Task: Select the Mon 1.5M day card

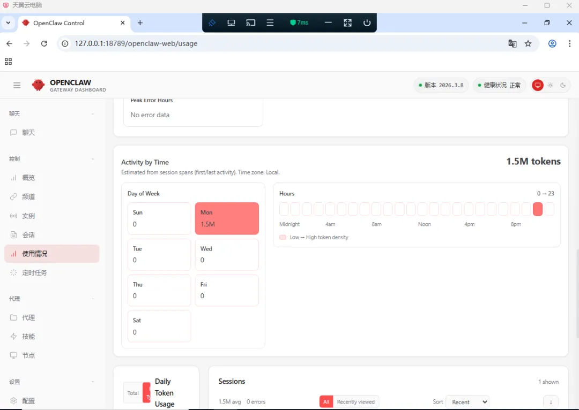Action: pyautogui.click(x=227, y=218)
